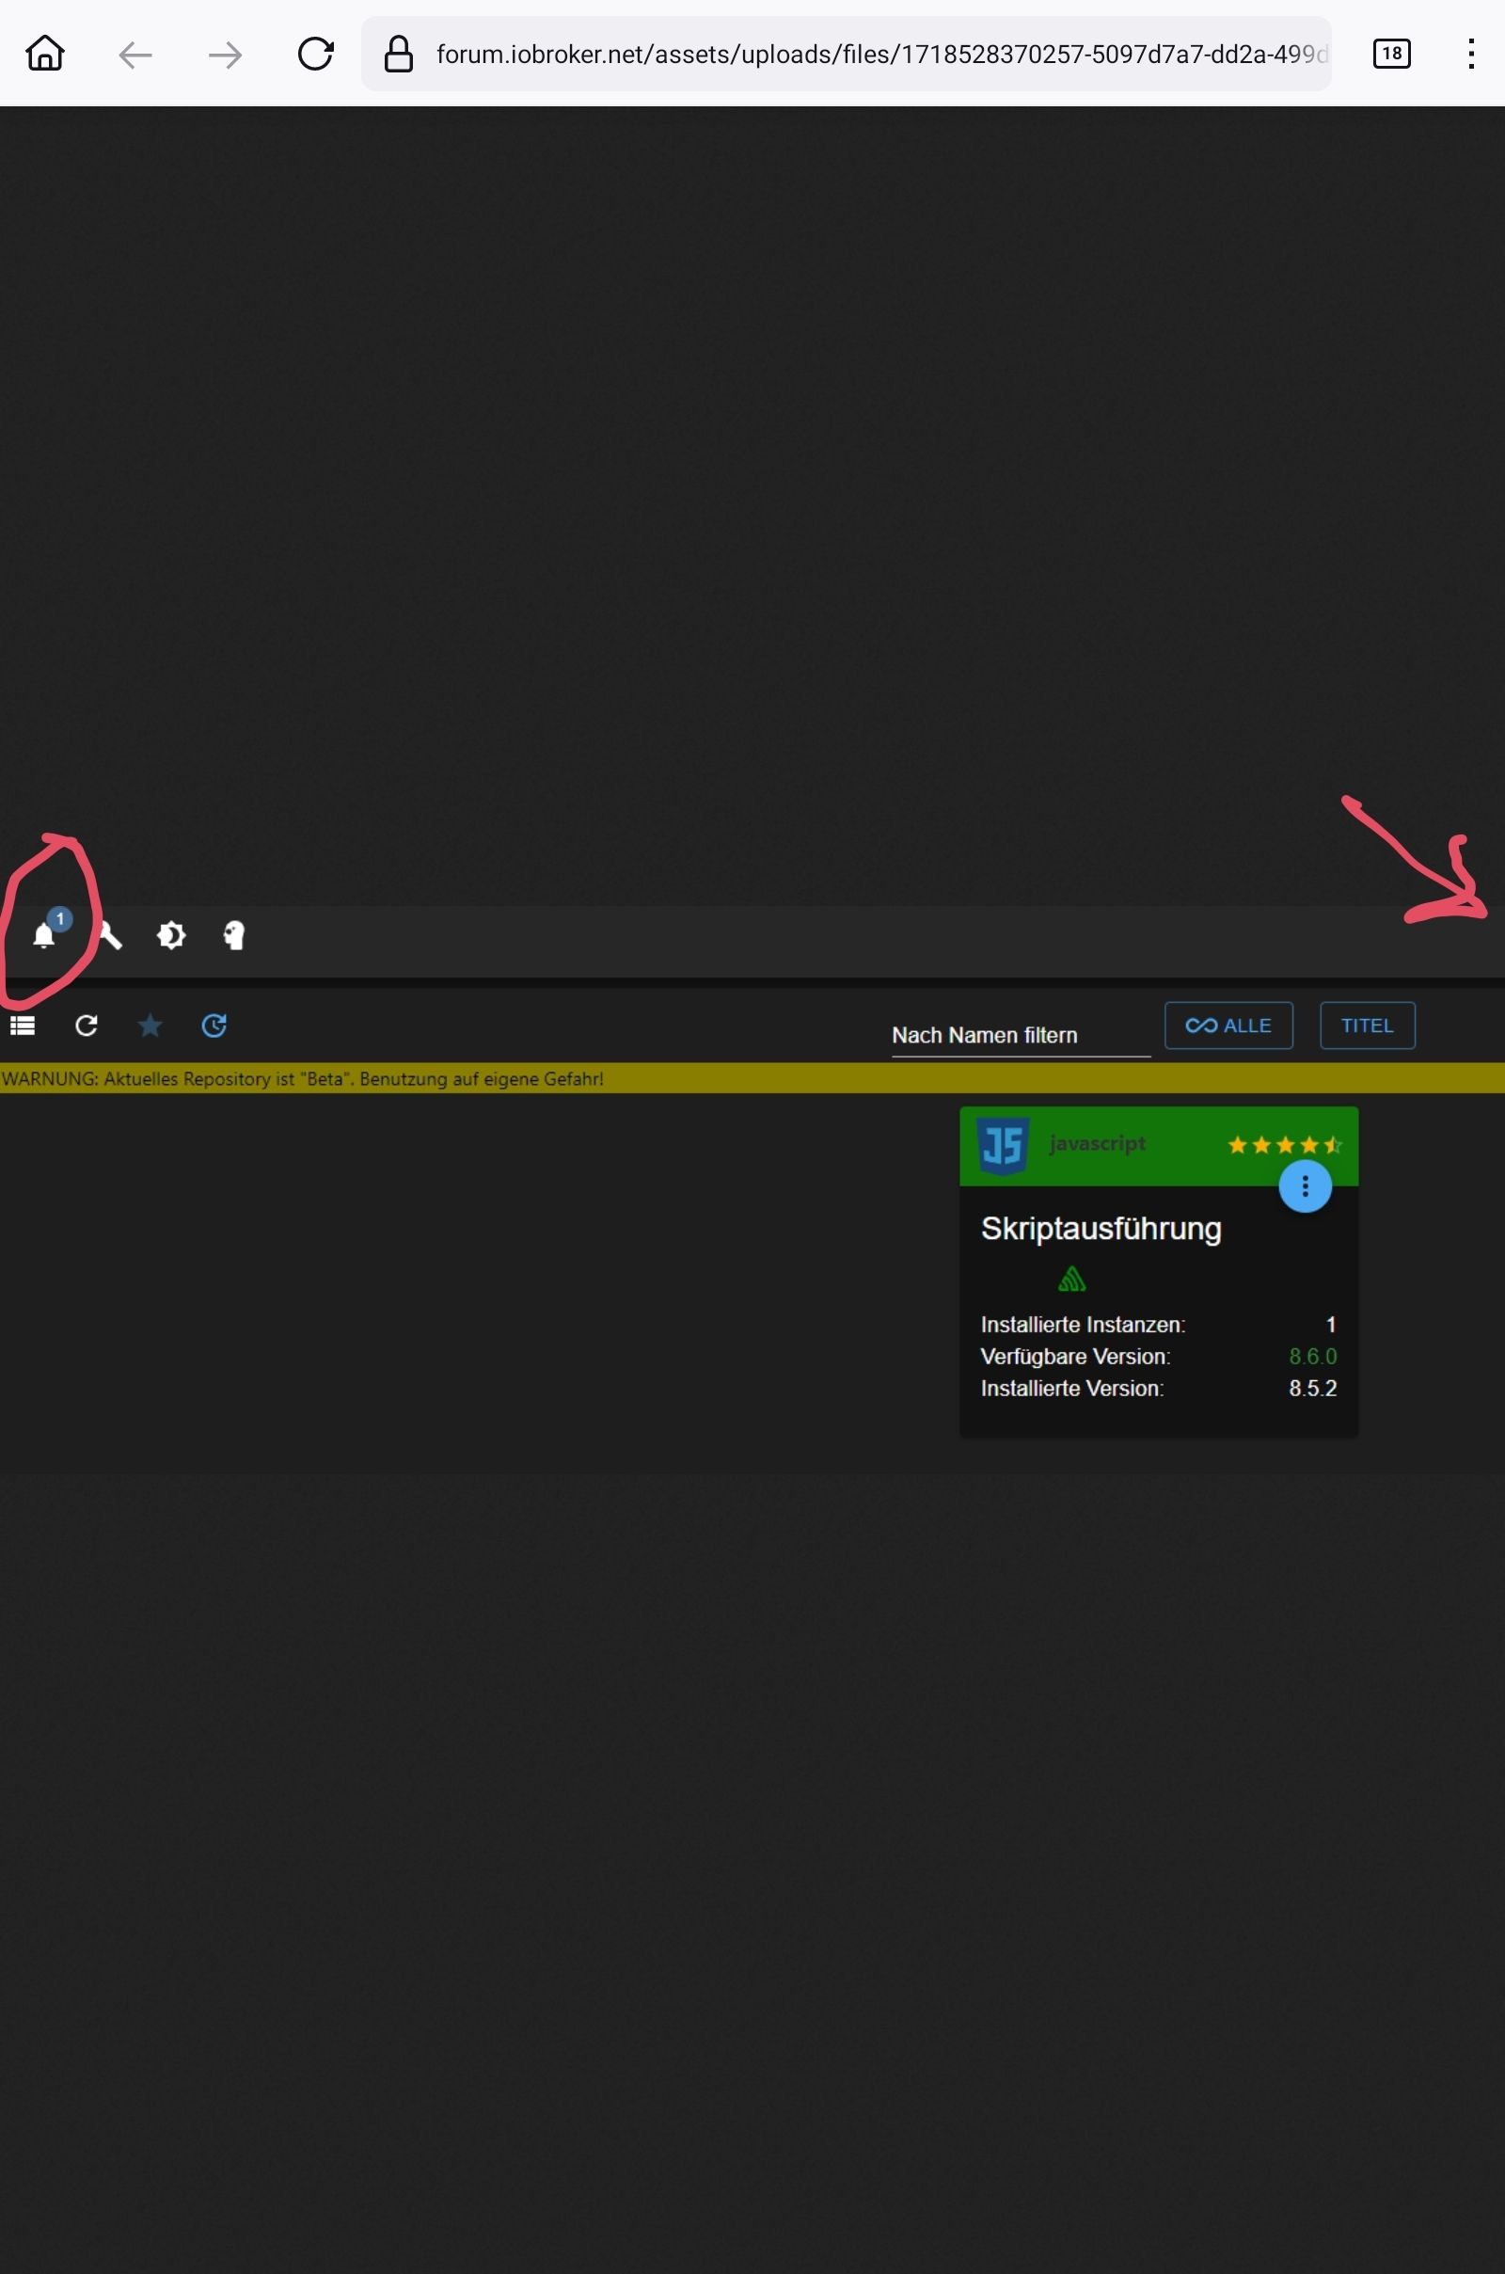Click the white adapter list refresh icon
This screenshot has height=2274, width=1505.
[x=87, y=1026]
